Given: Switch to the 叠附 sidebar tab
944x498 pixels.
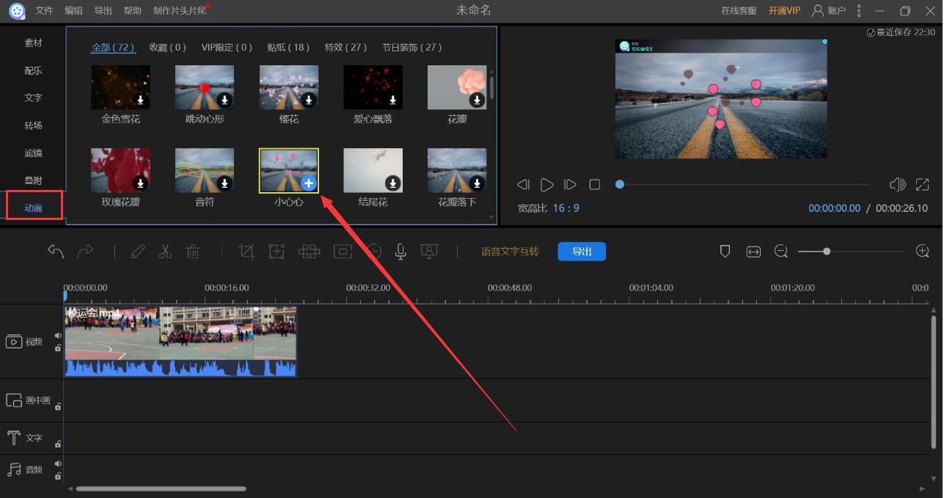Looking at the screenshot, I should click(34, 180).
